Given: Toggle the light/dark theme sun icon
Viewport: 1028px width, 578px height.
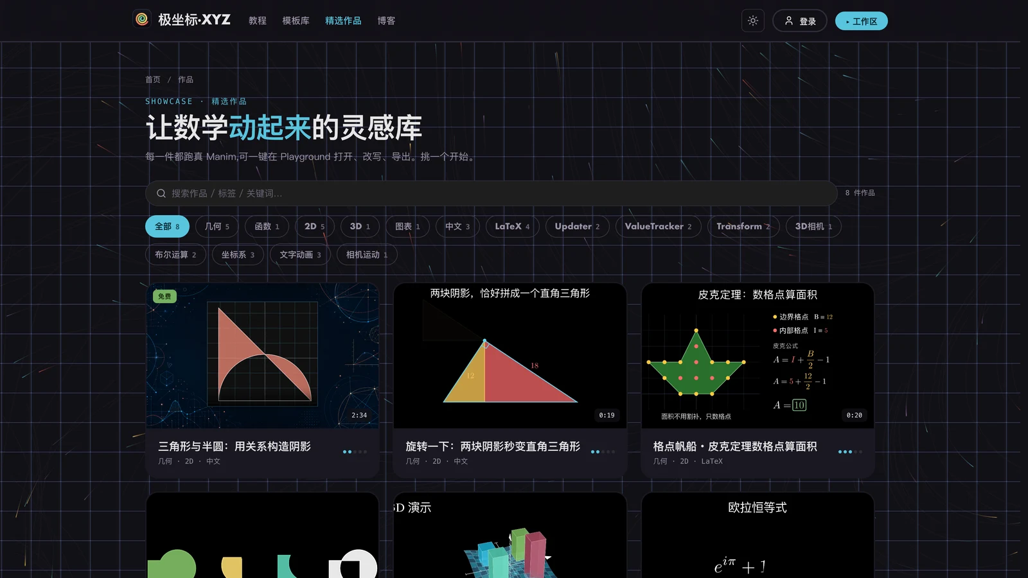Looking at the screenshot, I should [753, 21].
